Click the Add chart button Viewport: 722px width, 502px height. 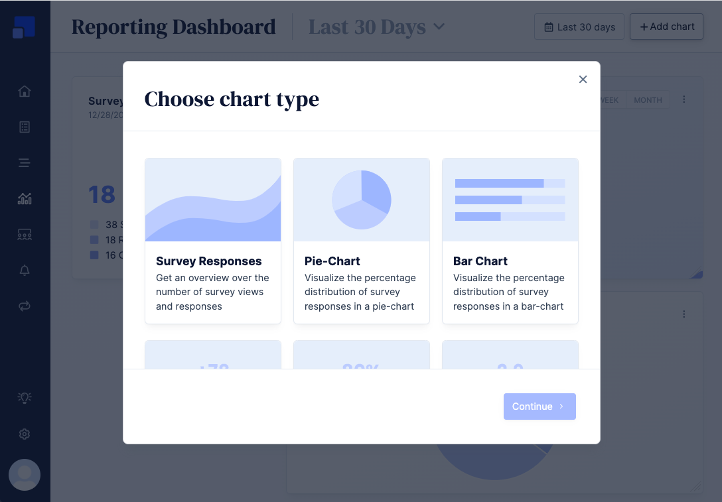[x=666, y=27]
